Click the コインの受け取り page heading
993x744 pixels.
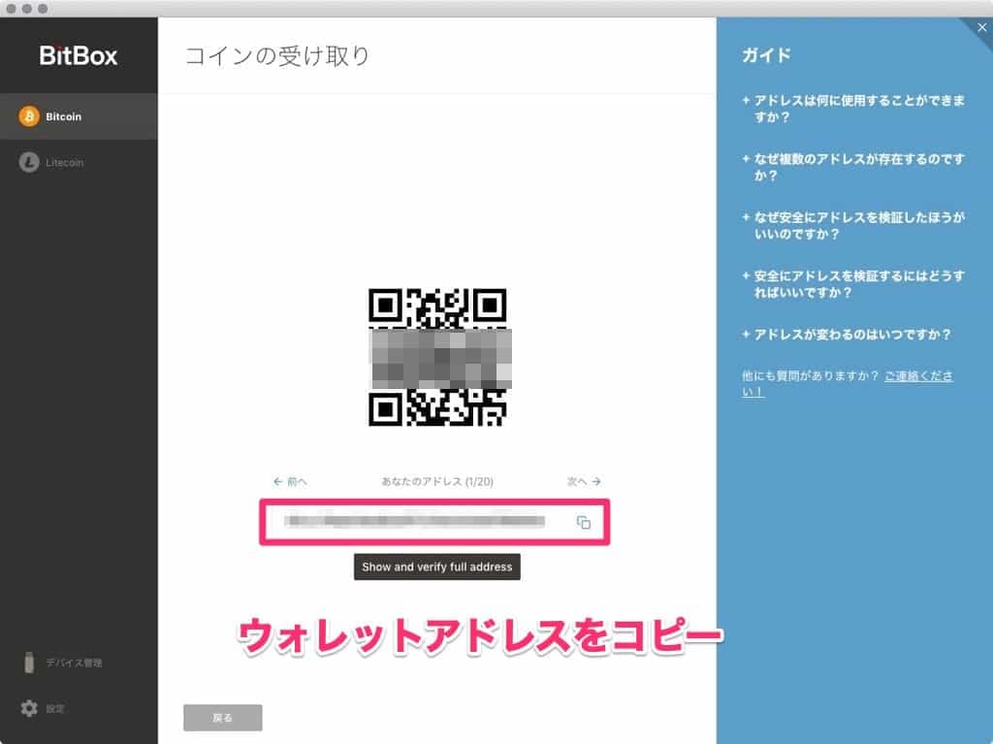point(276,55)
